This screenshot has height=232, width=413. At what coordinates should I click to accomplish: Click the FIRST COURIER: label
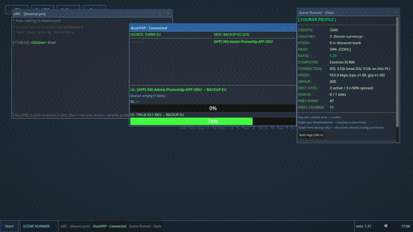point(311,107)
